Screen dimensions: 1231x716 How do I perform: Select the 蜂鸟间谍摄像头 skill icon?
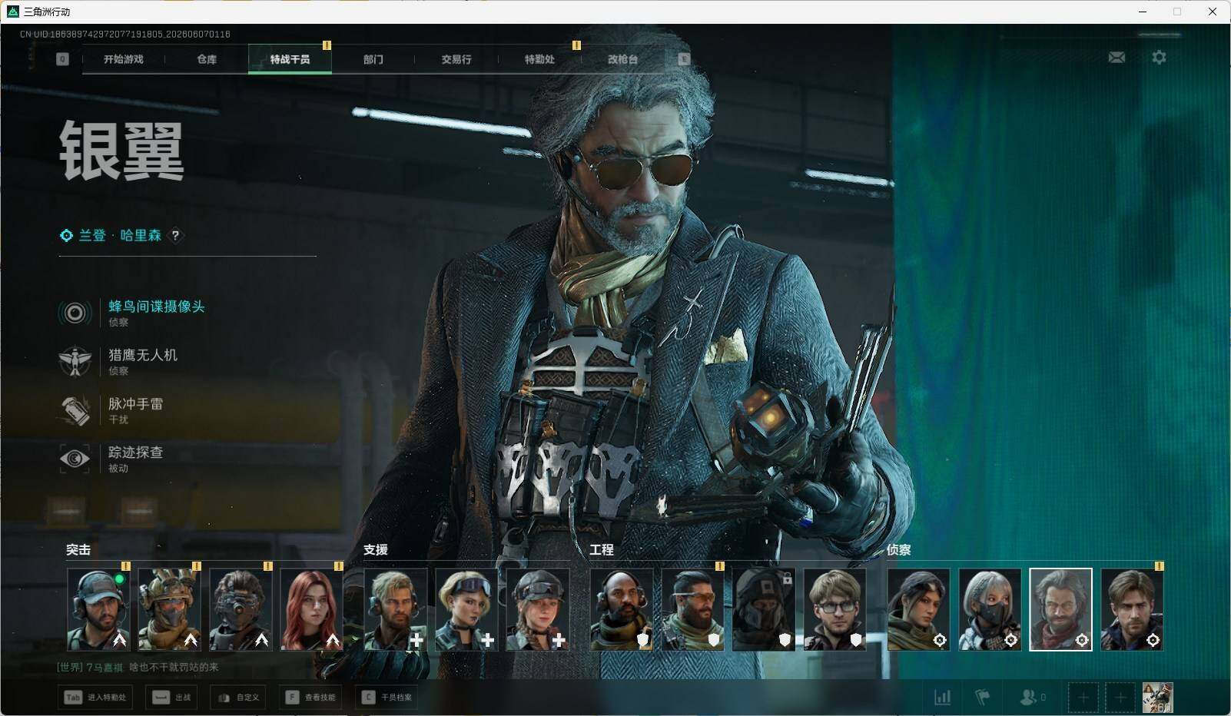click(x=75, y=313)
